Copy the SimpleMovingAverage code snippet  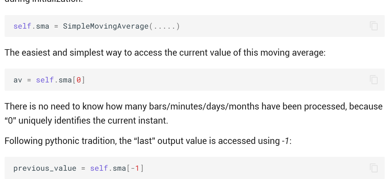click(x=374, y=26)
